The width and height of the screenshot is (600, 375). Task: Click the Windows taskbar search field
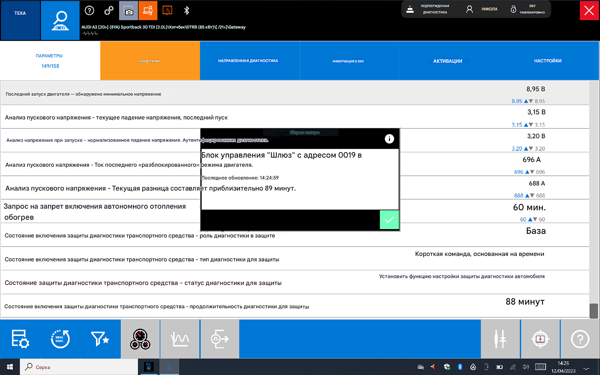pos(80,367)
